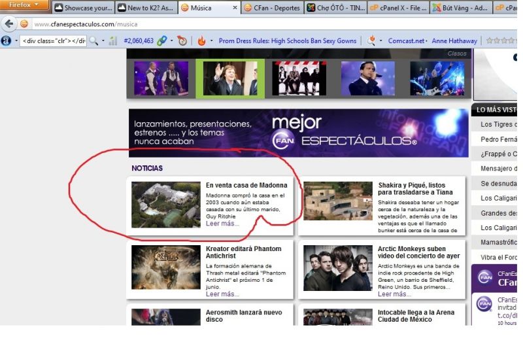Open 'Shakira y Piqué, listos' headline
Viewport: 523px width, 340px height.
(x=415, y=188)
